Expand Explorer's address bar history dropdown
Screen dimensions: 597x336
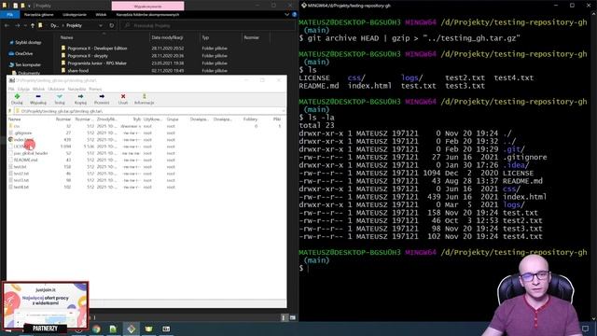101,25
